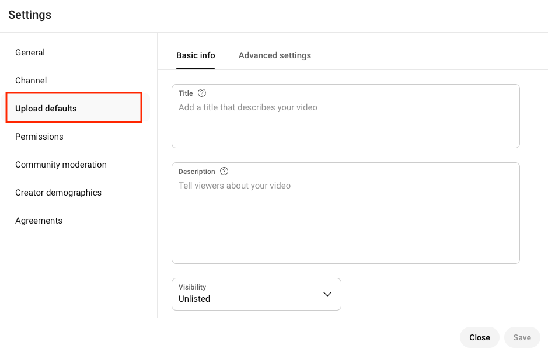Select Permissions in the sidebar
This screenshot has width=548, height=352.
pyautogui.click(x=39, y=136)
